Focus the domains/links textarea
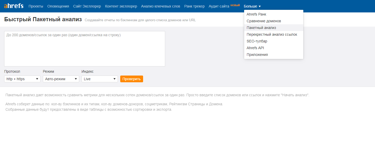The image size is (375, 141). (x=85, y=49)
